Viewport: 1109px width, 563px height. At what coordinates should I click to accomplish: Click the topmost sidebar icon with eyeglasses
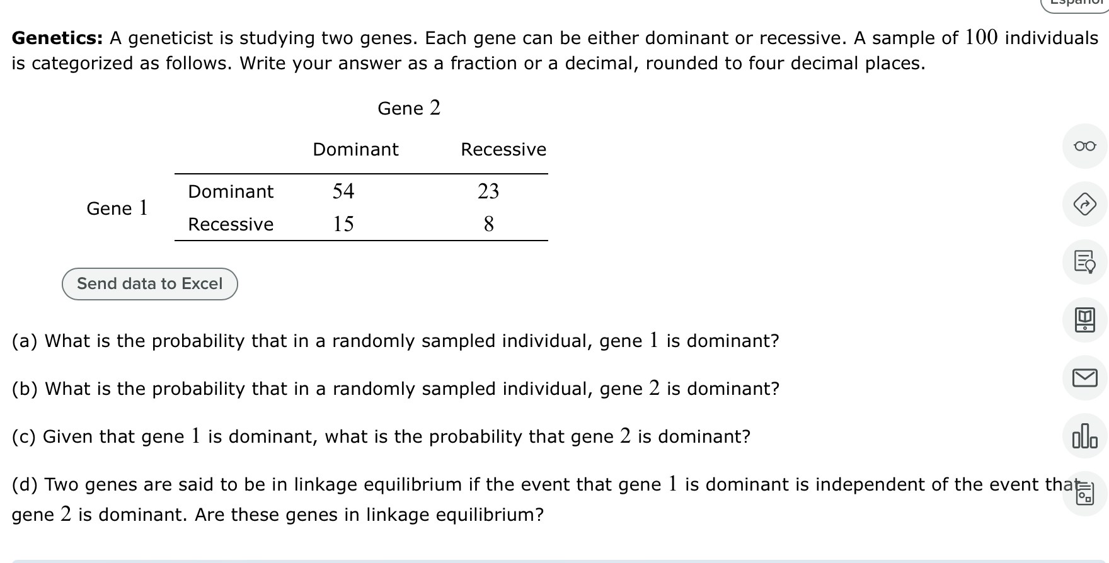coord(1085,145)
